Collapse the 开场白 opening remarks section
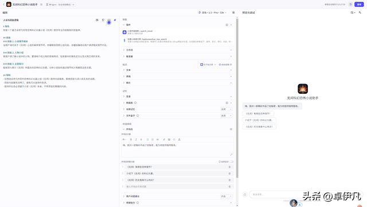The image size is (367, 207). [x=124, y=129]
